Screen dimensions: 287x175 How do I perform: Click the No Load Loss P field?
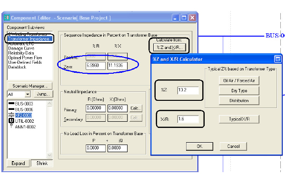(96, 148)
